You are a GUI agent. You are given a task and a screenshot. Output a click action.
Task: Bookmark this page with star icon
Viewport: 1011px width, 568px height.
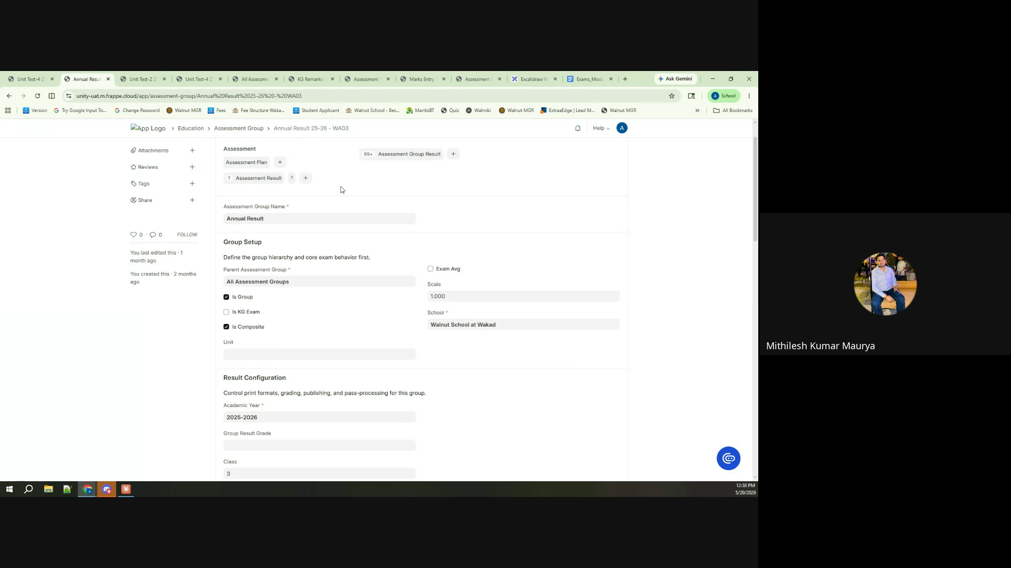(x=671, y=96)
